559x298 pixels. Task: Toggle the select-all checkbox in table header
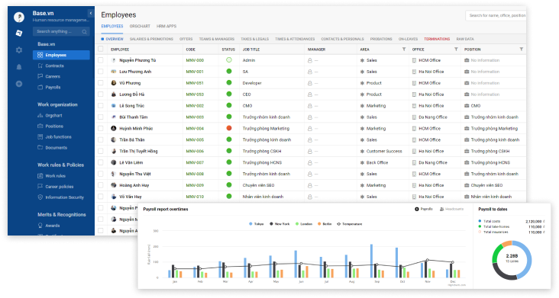101,49
